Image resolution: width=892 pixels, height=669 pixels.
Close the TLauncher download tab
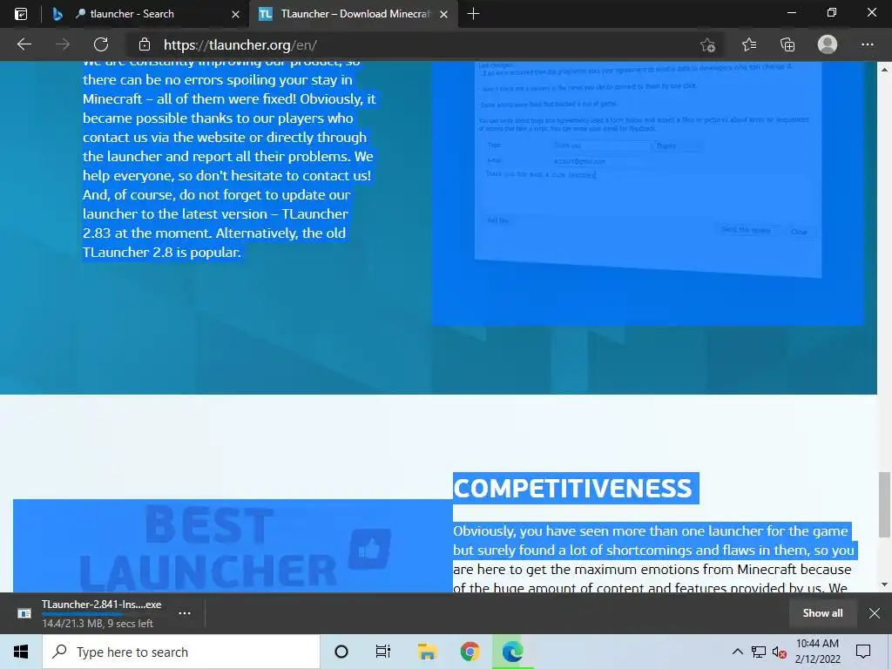pos(443,14)
